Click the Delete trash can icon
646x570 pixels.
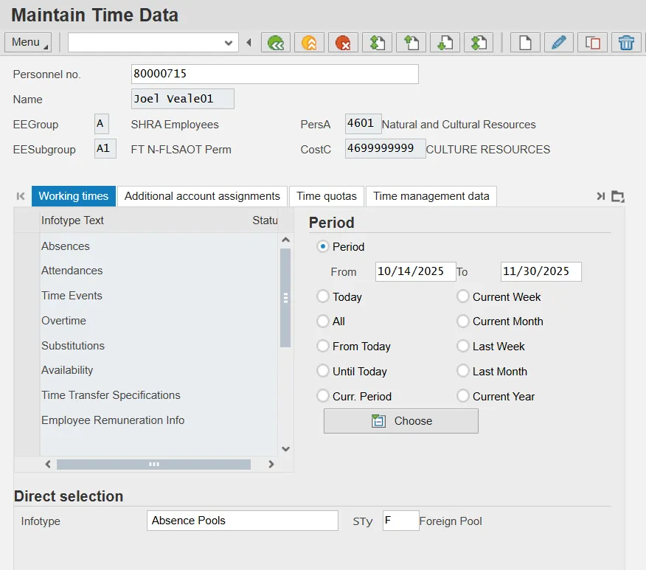point(626,43)
